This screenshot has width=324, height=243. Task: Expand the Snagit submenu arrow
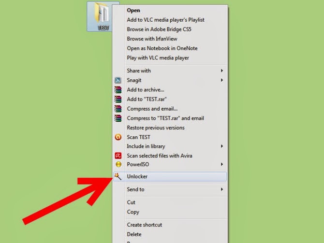click(221, 80)
